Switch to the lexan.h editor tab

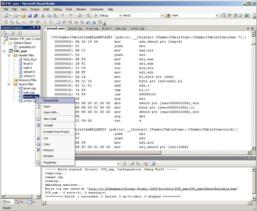(x=107, y=28)
